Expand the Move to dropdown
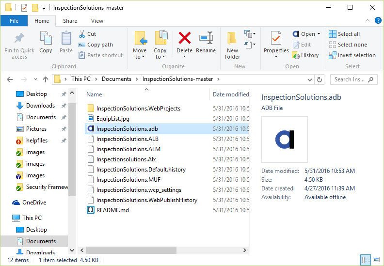This screenshot has height=266, width=384. (140, 57)
